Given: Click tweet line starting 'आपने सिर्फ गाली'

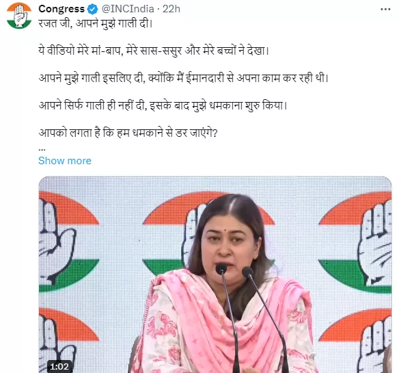Looking at the screenshot, I should point(163,105).
